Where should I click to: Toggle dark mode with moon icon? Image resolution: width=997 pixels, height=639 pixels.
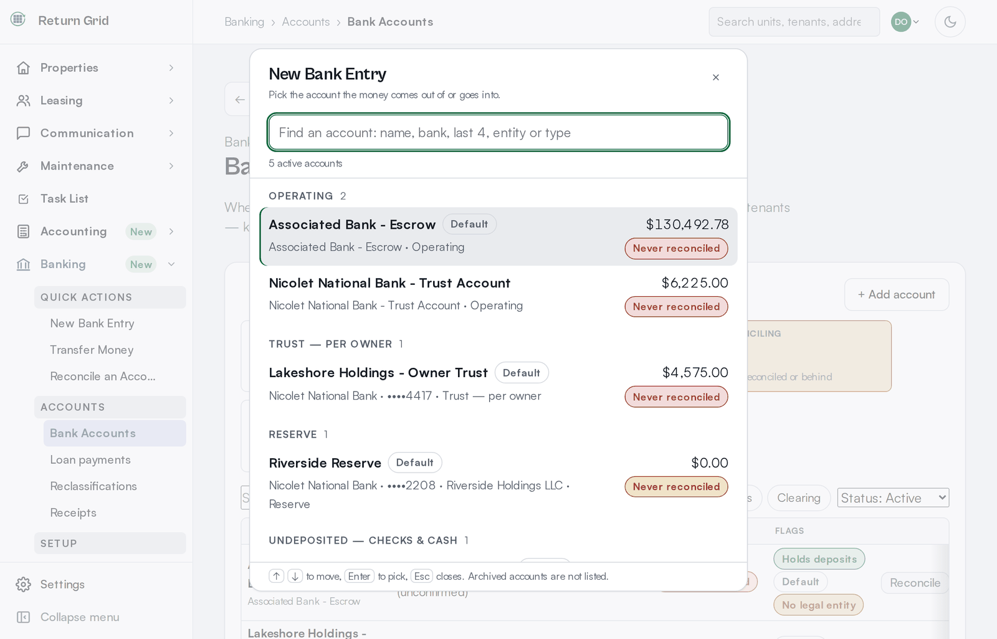(950, 22)
